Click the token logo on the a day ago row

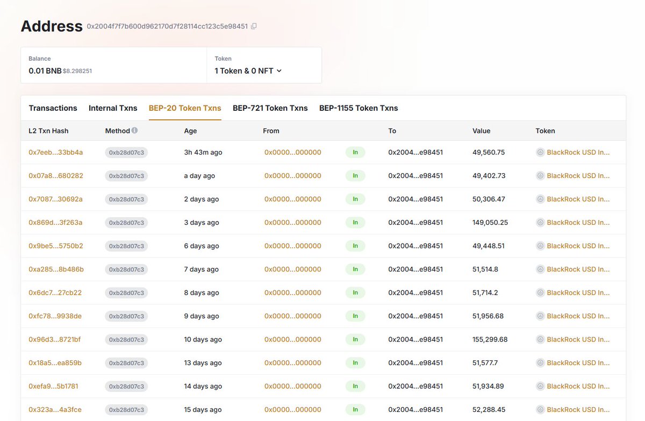tap(540, 175)
